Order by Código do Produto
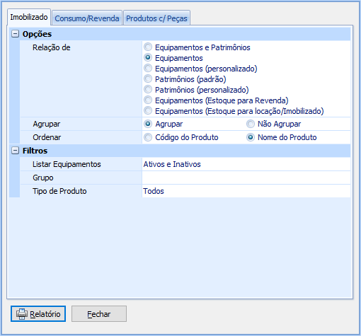This screenshot has width=361, height=336. coord(148,137)
